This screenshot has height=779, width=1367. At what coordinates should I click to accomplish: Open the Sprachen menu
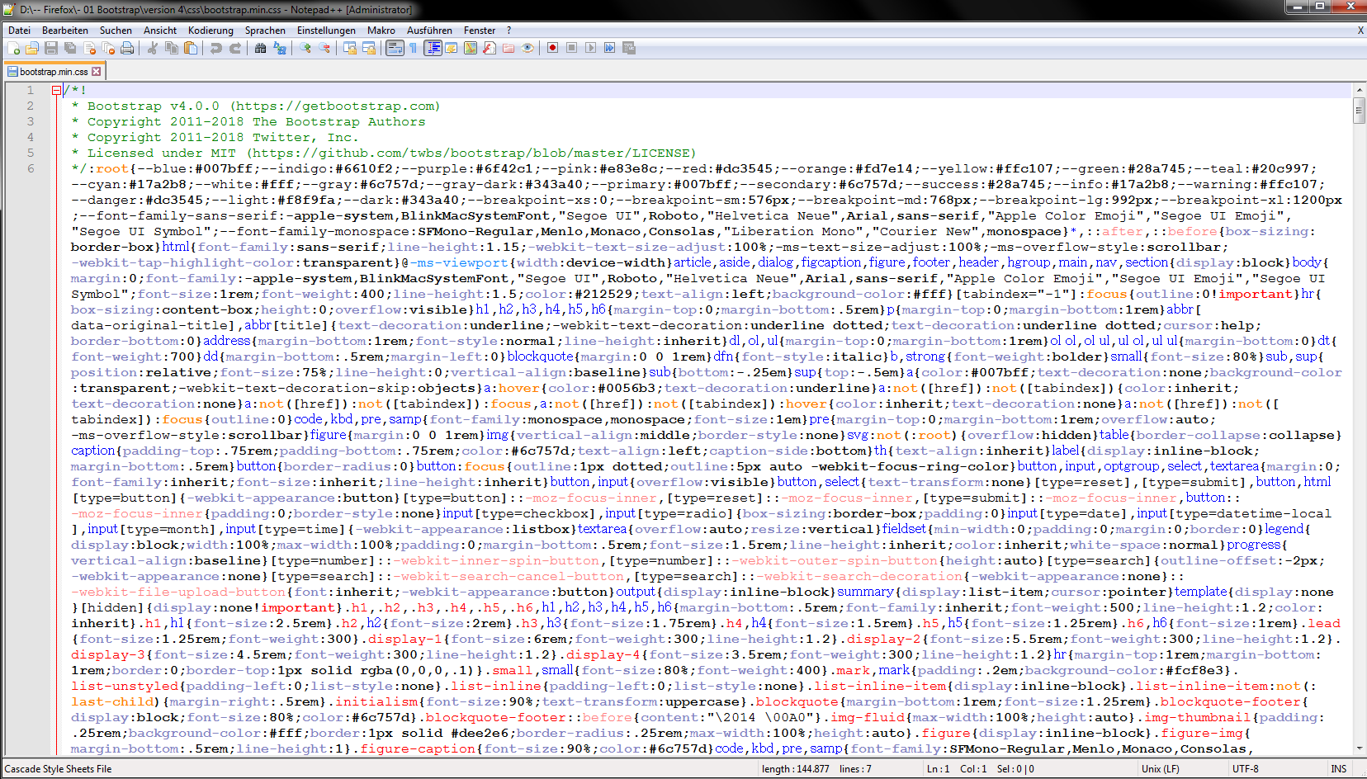(x=265, y=31)
